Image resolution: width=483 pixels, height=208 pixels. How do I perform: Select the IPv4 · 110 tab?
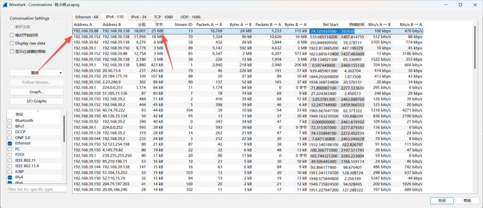point(115,17)
